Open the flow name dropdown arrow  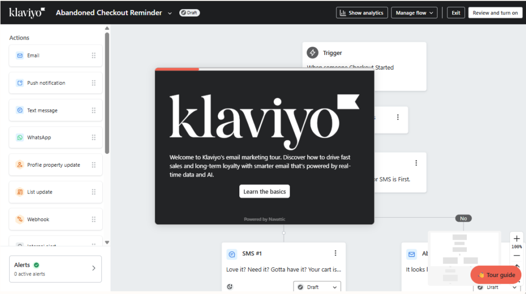tap(170, 13)
